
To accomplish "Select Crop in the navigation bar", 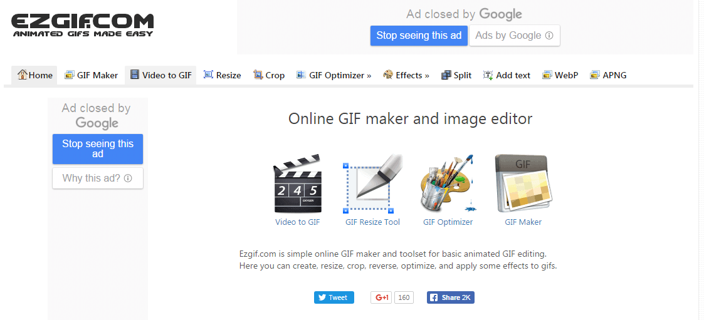I will point(269,75).
